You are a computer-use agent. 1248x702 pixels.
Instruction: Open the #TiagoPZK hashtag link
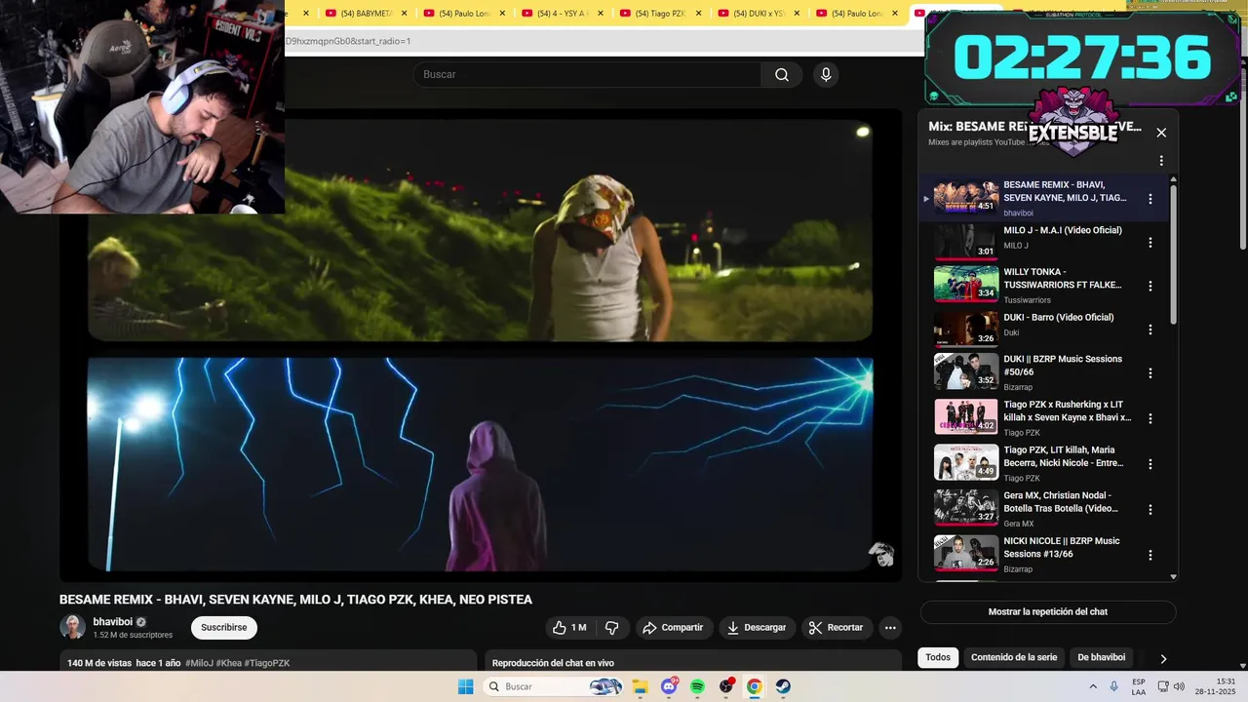267,663
